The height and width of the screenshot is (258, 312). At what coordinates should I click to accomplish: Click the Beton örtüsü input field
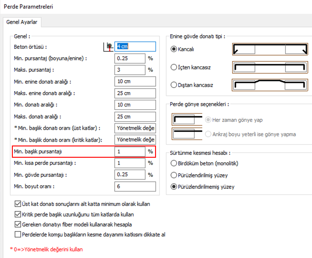(x=135, y=46)
